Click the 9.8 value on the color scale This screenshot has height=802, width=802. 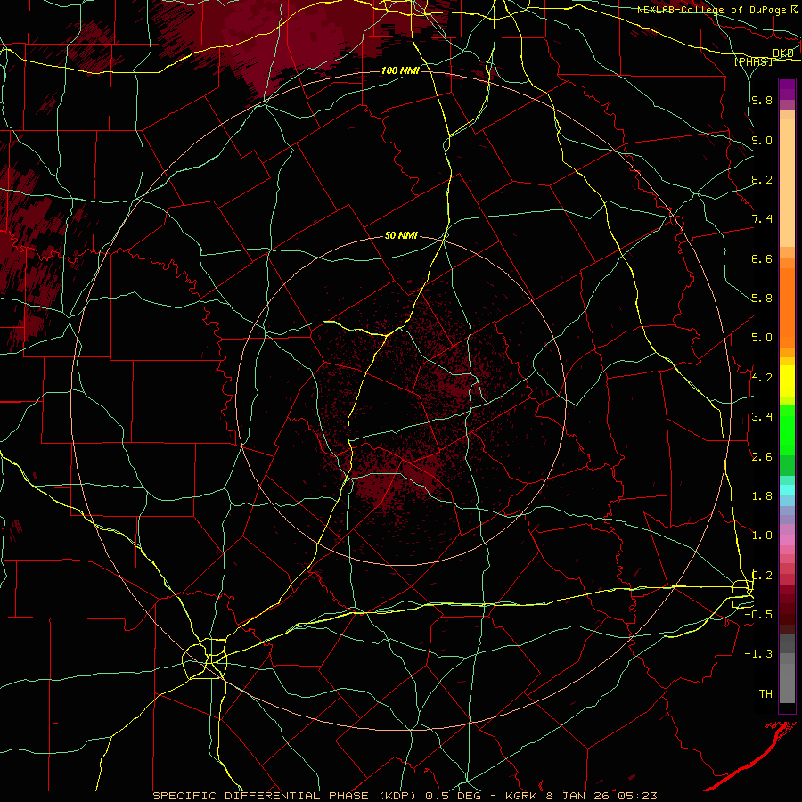tap(762, 100)
